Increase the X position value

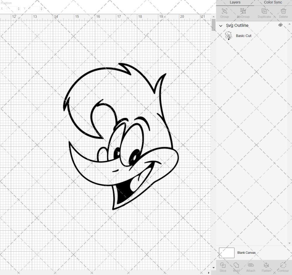point(18,7)
